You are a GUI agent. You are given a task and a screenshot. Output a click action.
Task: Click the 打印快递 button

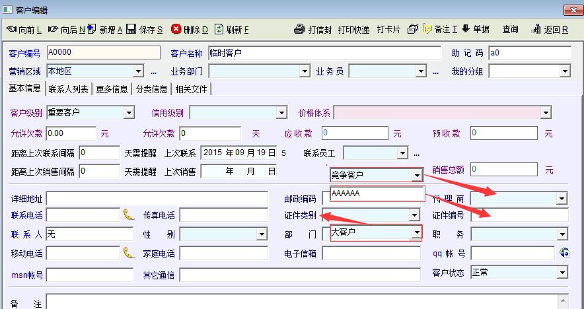coord(353,30)
